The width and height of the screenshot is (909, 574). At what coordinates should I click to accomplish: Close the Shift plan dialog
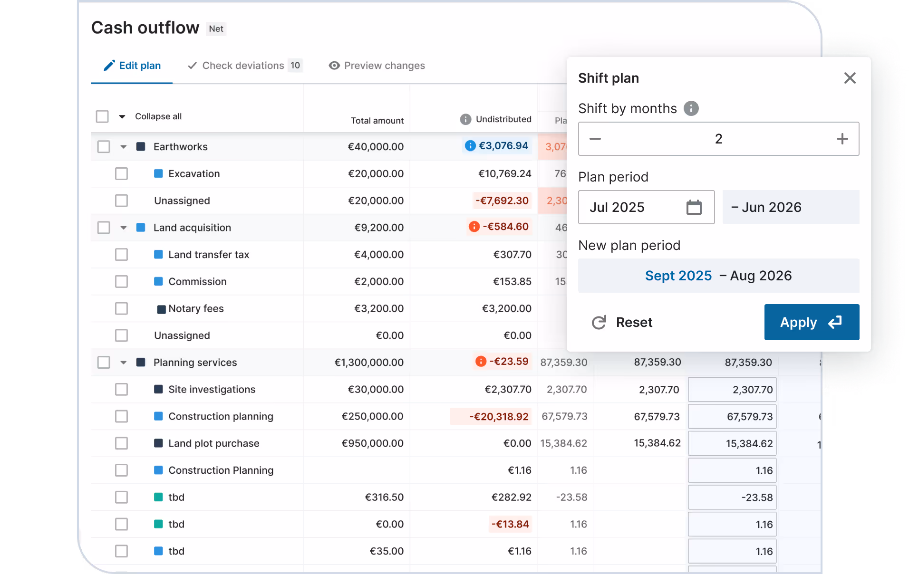tap(850, 78)
